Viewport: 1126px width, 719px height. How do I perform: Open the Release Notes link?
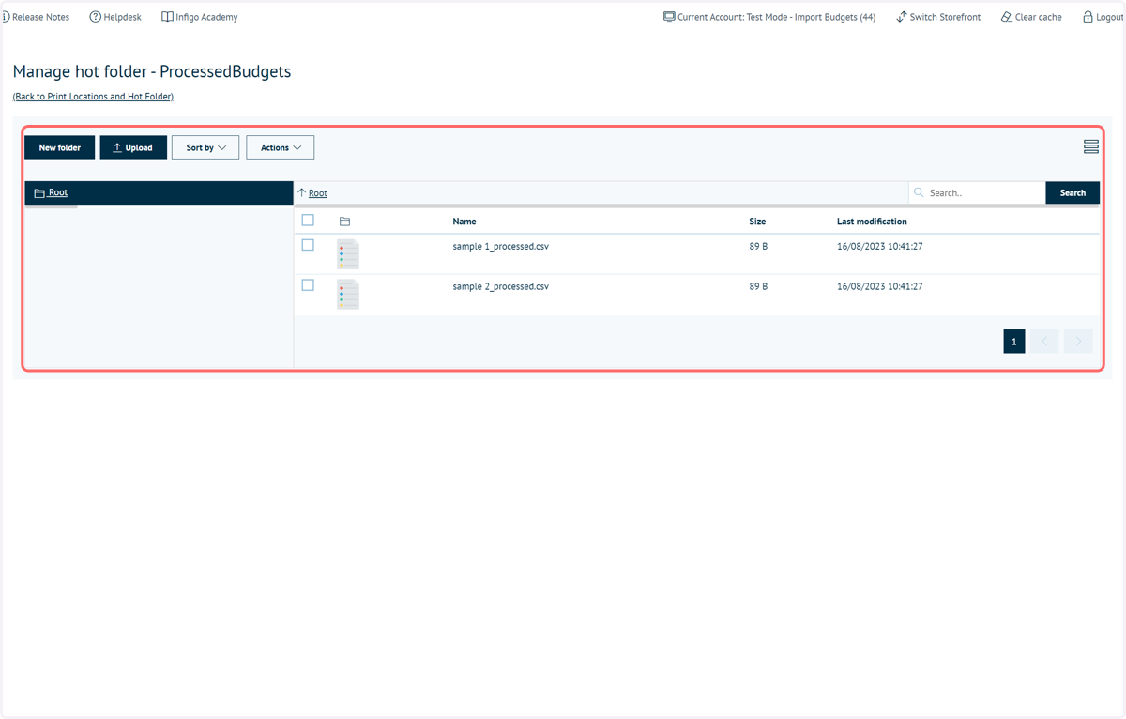click(x=37, y=17)
